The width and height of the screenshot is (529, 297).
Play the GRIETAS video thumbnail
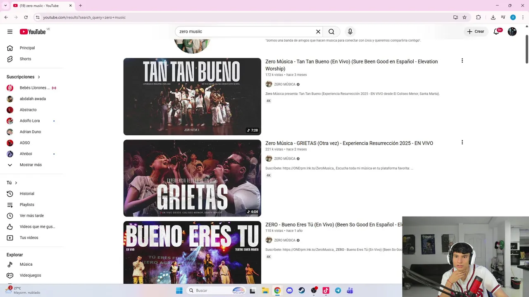pyautogui.click(x=192, y=178)
